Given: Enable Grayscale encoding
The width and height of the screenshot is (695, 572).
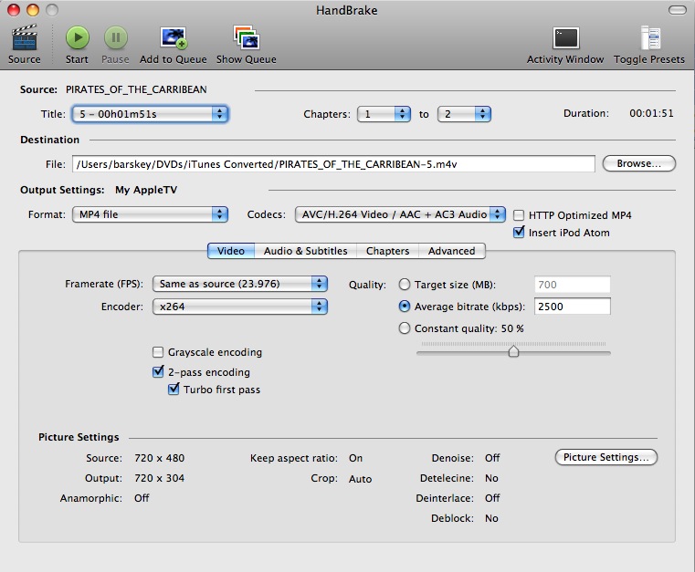Looking at the screenshot, I should click(158, 352).
